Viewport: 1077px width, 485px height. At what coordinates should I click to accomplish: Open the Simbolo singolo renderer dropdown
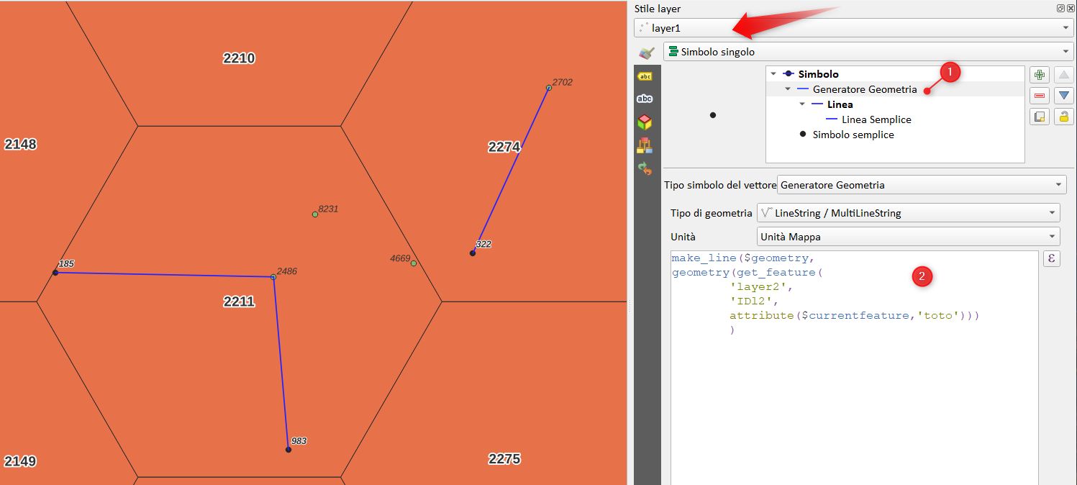[868, 52]
